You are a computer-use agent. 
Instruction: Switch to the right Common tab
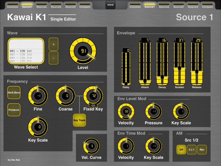pos(135,6)
